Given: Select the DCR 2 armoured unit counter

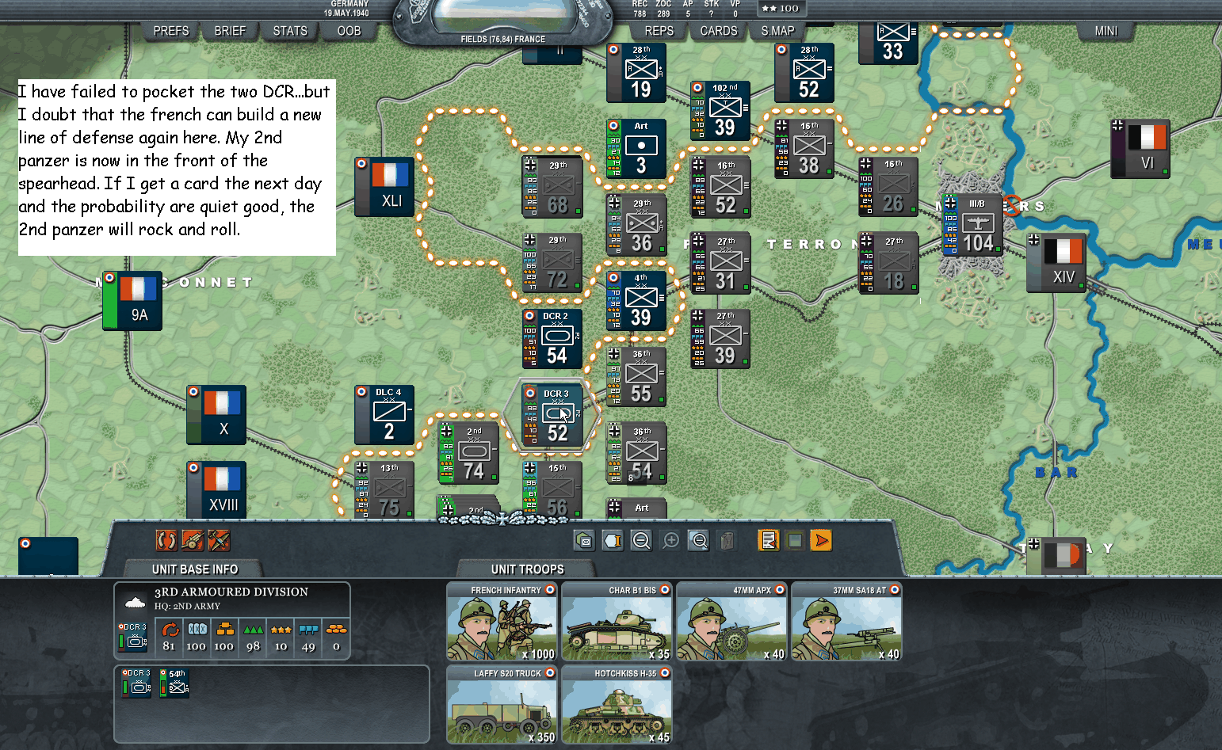Looking at the screenshot, I should click(553, 338).
